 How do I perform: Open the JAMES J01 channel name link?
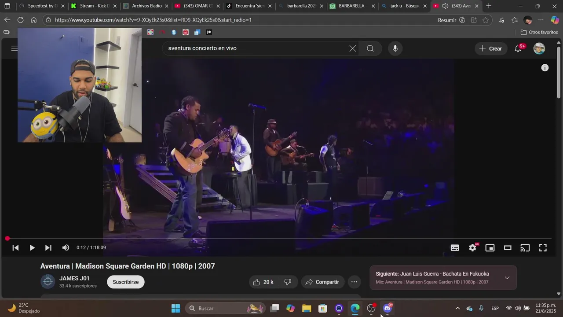74,278
